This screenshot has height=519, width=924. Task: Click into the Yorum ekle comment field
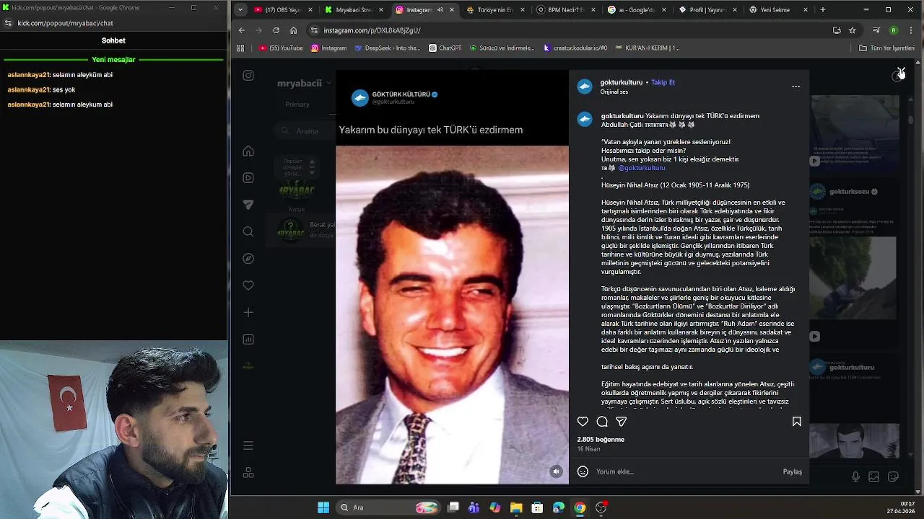[686, 471]
